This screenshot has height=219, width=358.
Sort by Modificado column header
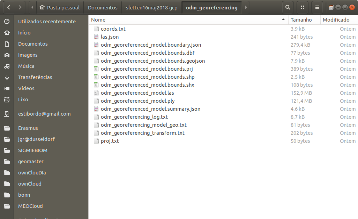click(x=336, y=20)
